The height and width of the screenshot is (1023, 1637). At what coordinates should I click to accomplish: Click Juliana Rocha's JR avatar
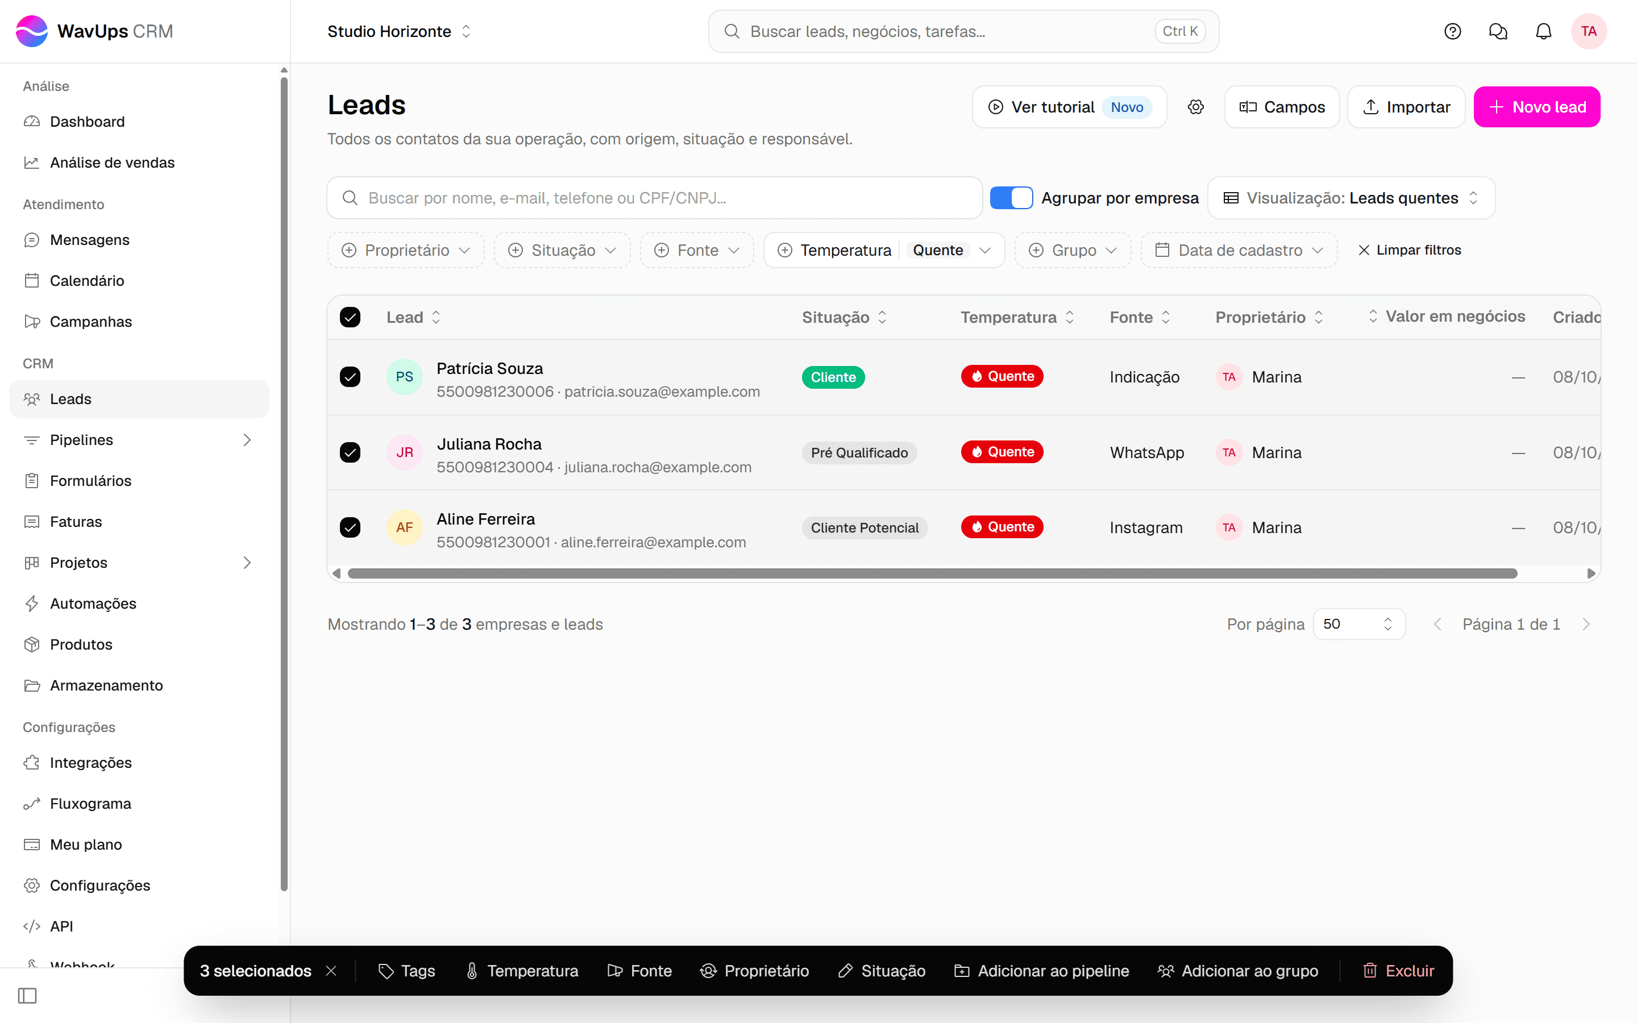click(x=405, y=452)
